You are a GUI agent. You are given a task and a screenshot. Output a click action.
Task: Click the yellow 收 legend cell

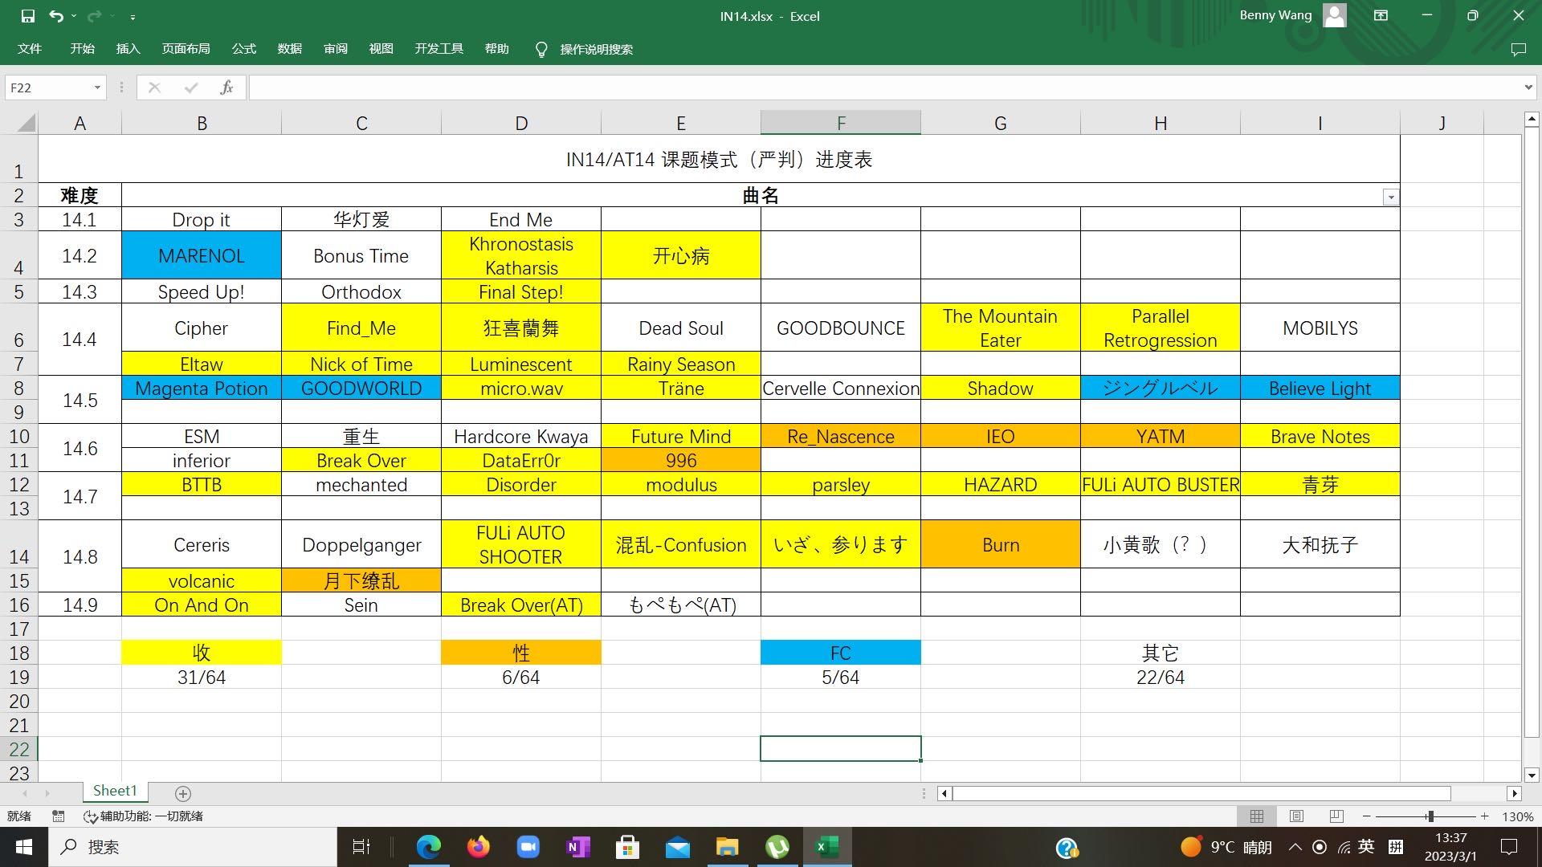coord(202,653)
